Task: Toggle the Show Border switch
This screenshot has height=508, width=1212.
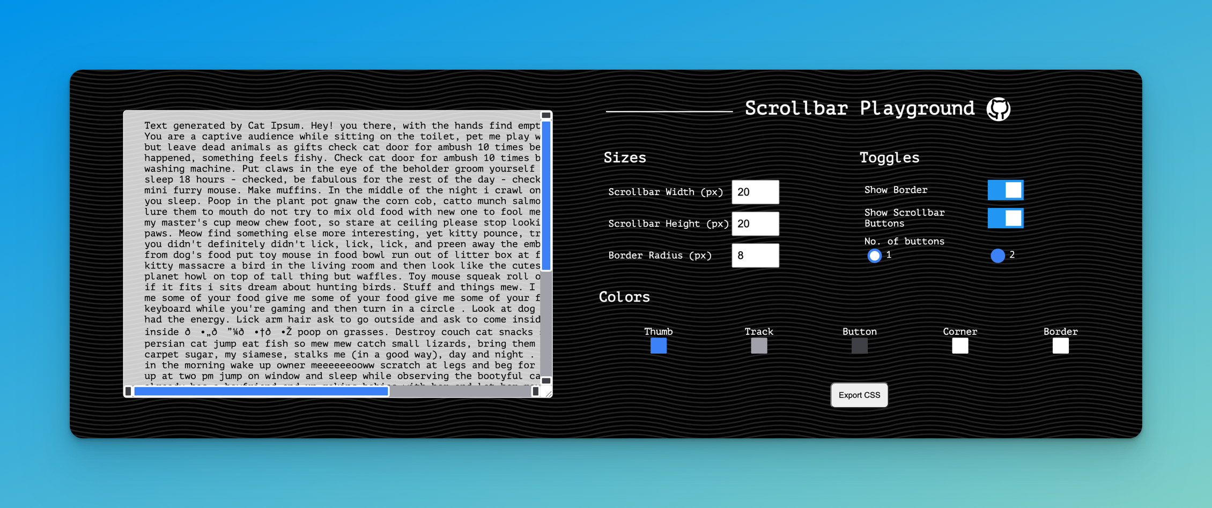Action: click(x=1006, y=190)
